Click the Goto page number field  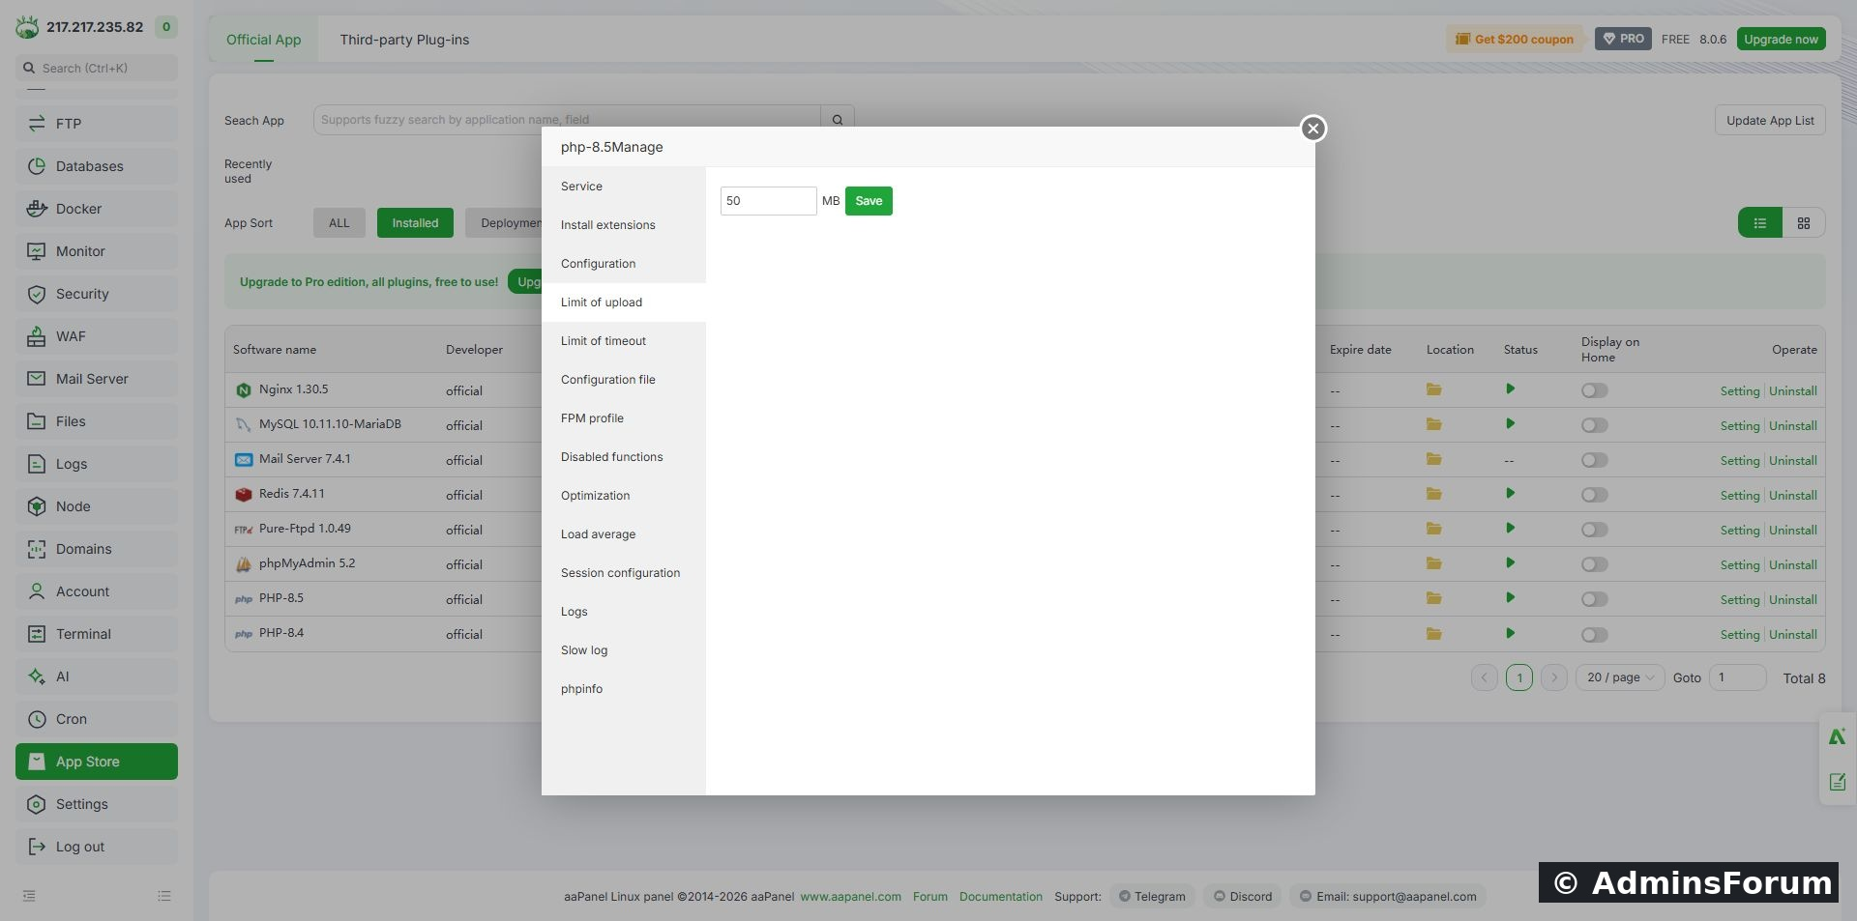pyautogui.click(x=1738, y=677)
